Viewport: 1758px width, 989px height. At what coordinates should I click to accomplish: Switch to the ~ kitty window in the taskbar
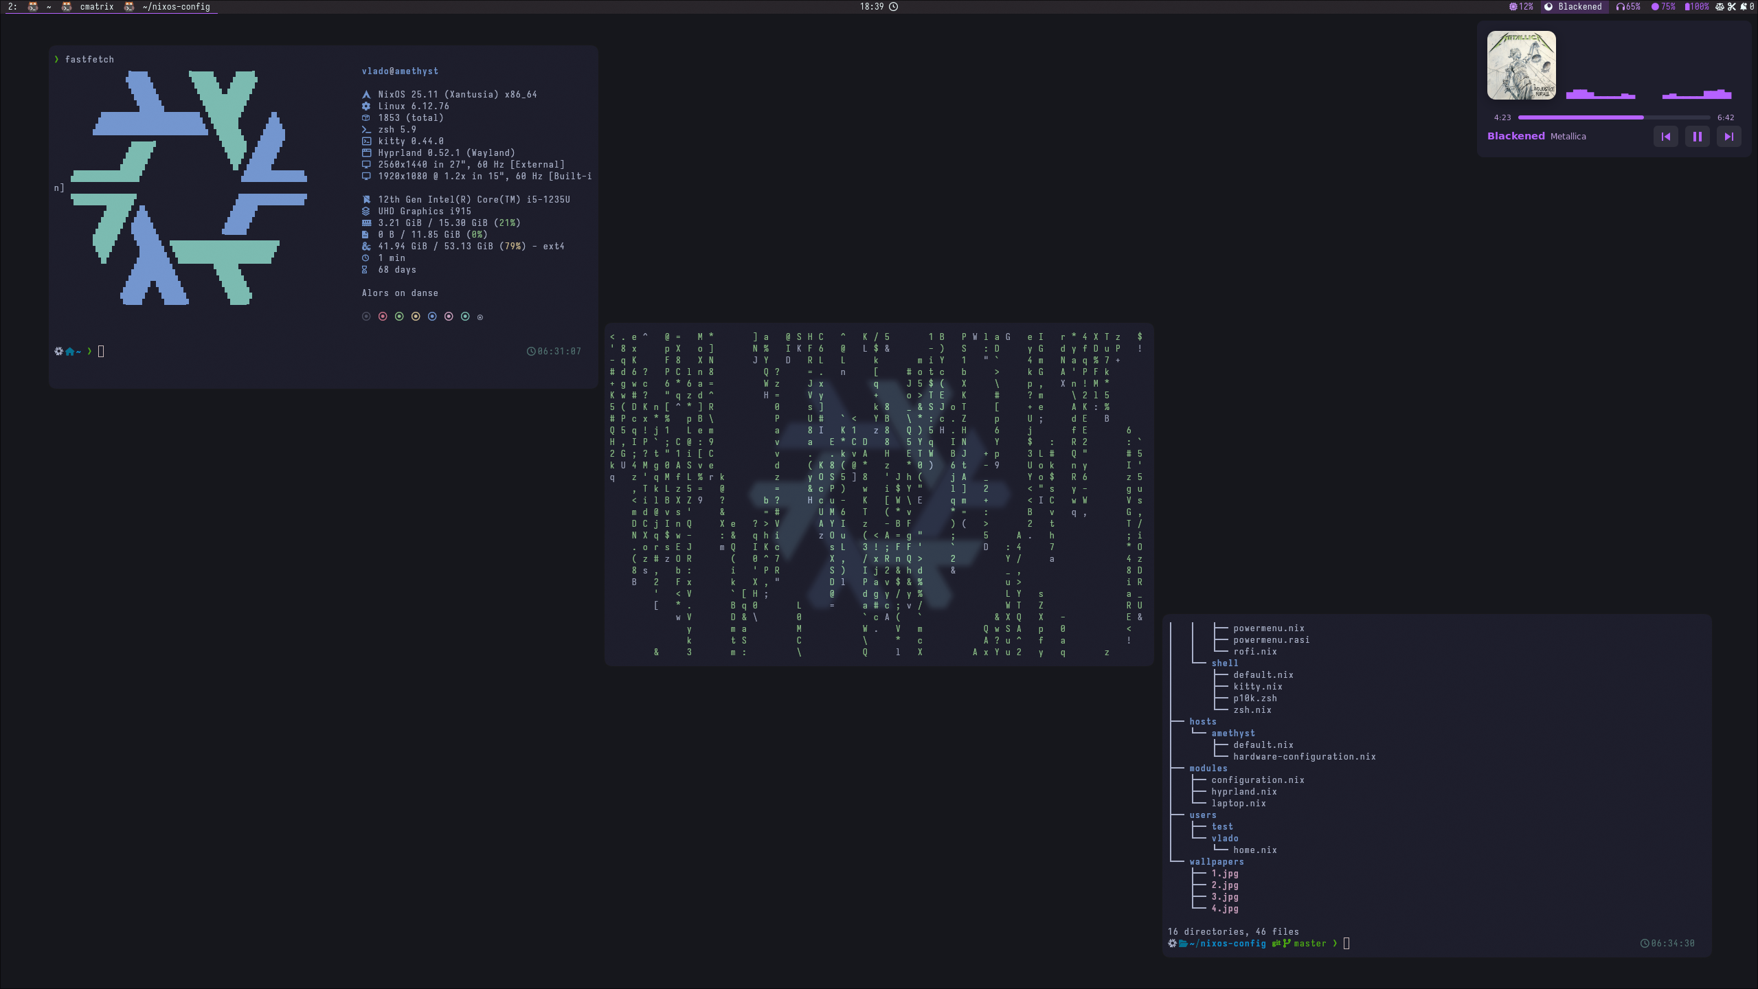49,7
